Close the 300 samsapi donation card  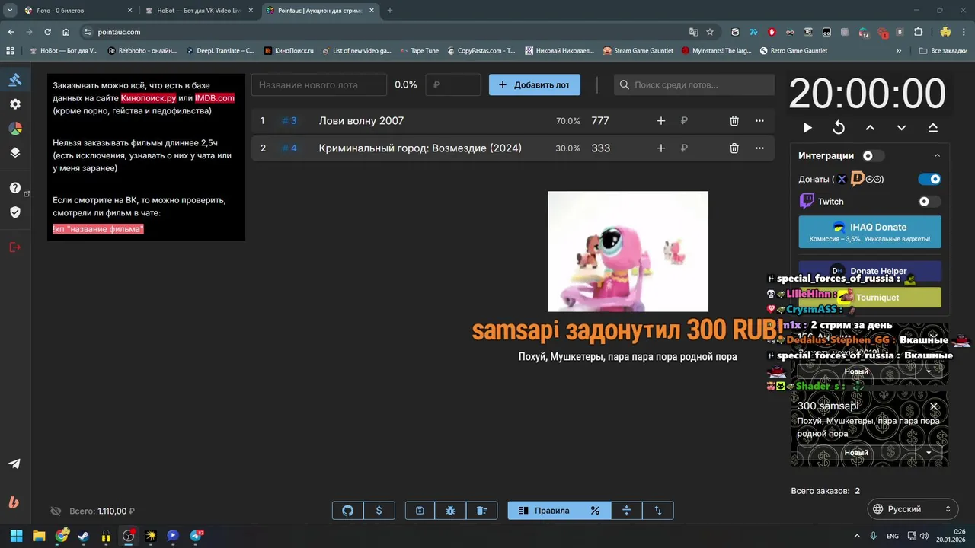coord(934,406)
